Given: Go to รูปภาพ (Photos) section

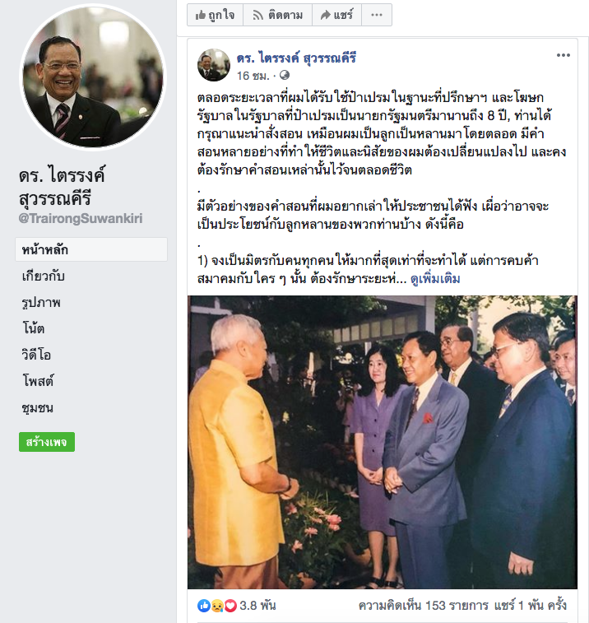Looking at the screenshot, I should [x=41, y=302].
